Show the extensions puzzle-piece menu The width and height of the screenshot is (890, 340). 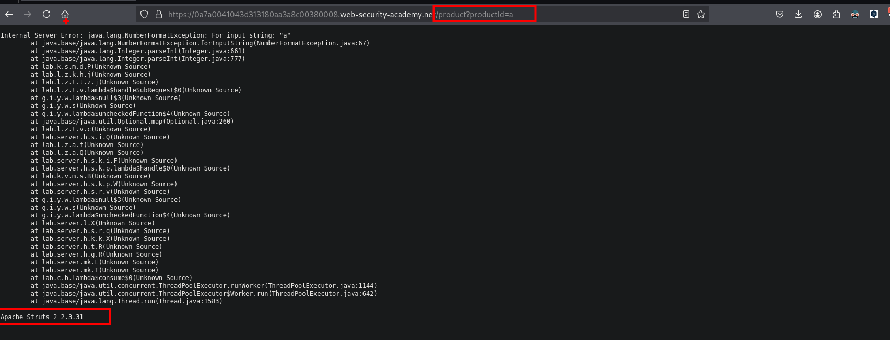(x=836, y=14)
